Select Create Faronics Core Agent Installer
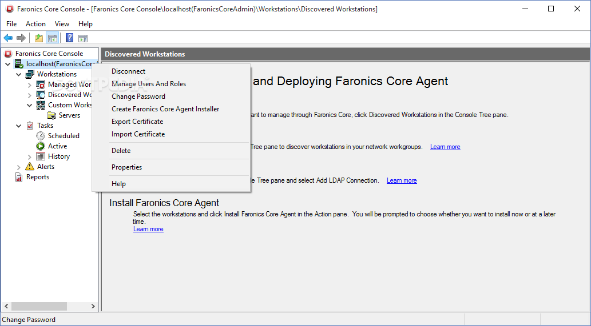This screenshot has height=326, width=591. [171, 109]
